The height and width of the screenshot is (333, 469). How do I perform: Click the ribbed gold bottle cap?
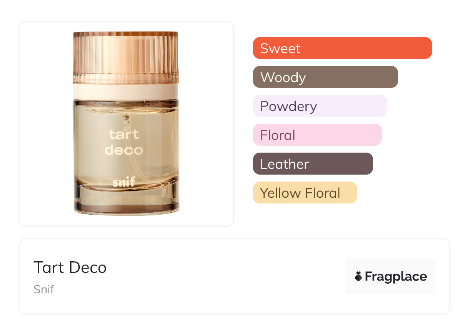pyautogui.click(x=126, y=57)
